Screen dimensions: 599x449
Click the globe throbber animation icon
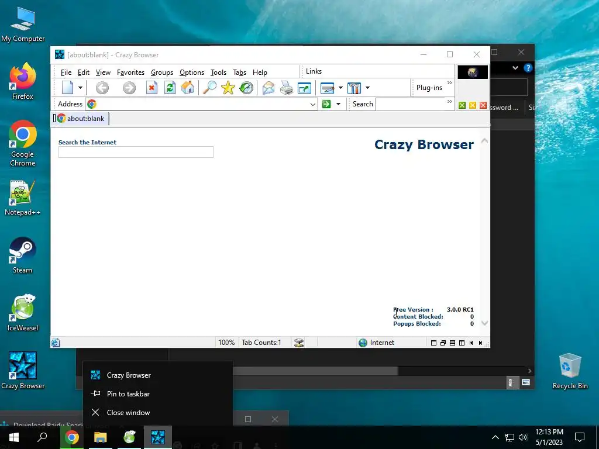click(x=473, y=72)
